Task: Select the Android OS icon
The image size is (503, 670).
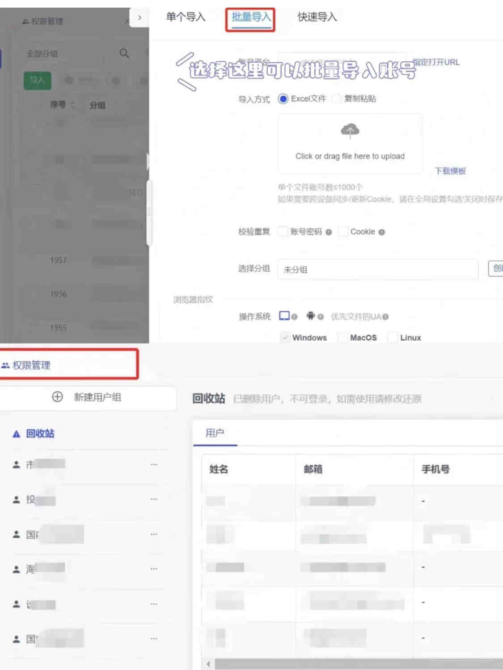Action: tap(311, 316)
